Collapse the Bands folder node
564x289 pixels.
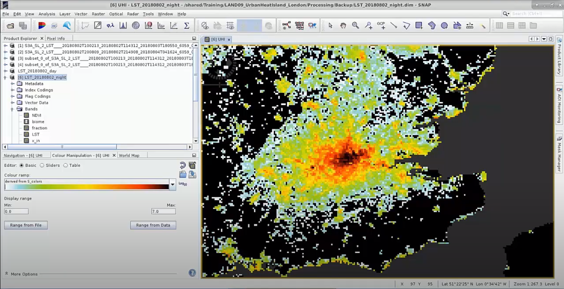[x=13, y=109]
